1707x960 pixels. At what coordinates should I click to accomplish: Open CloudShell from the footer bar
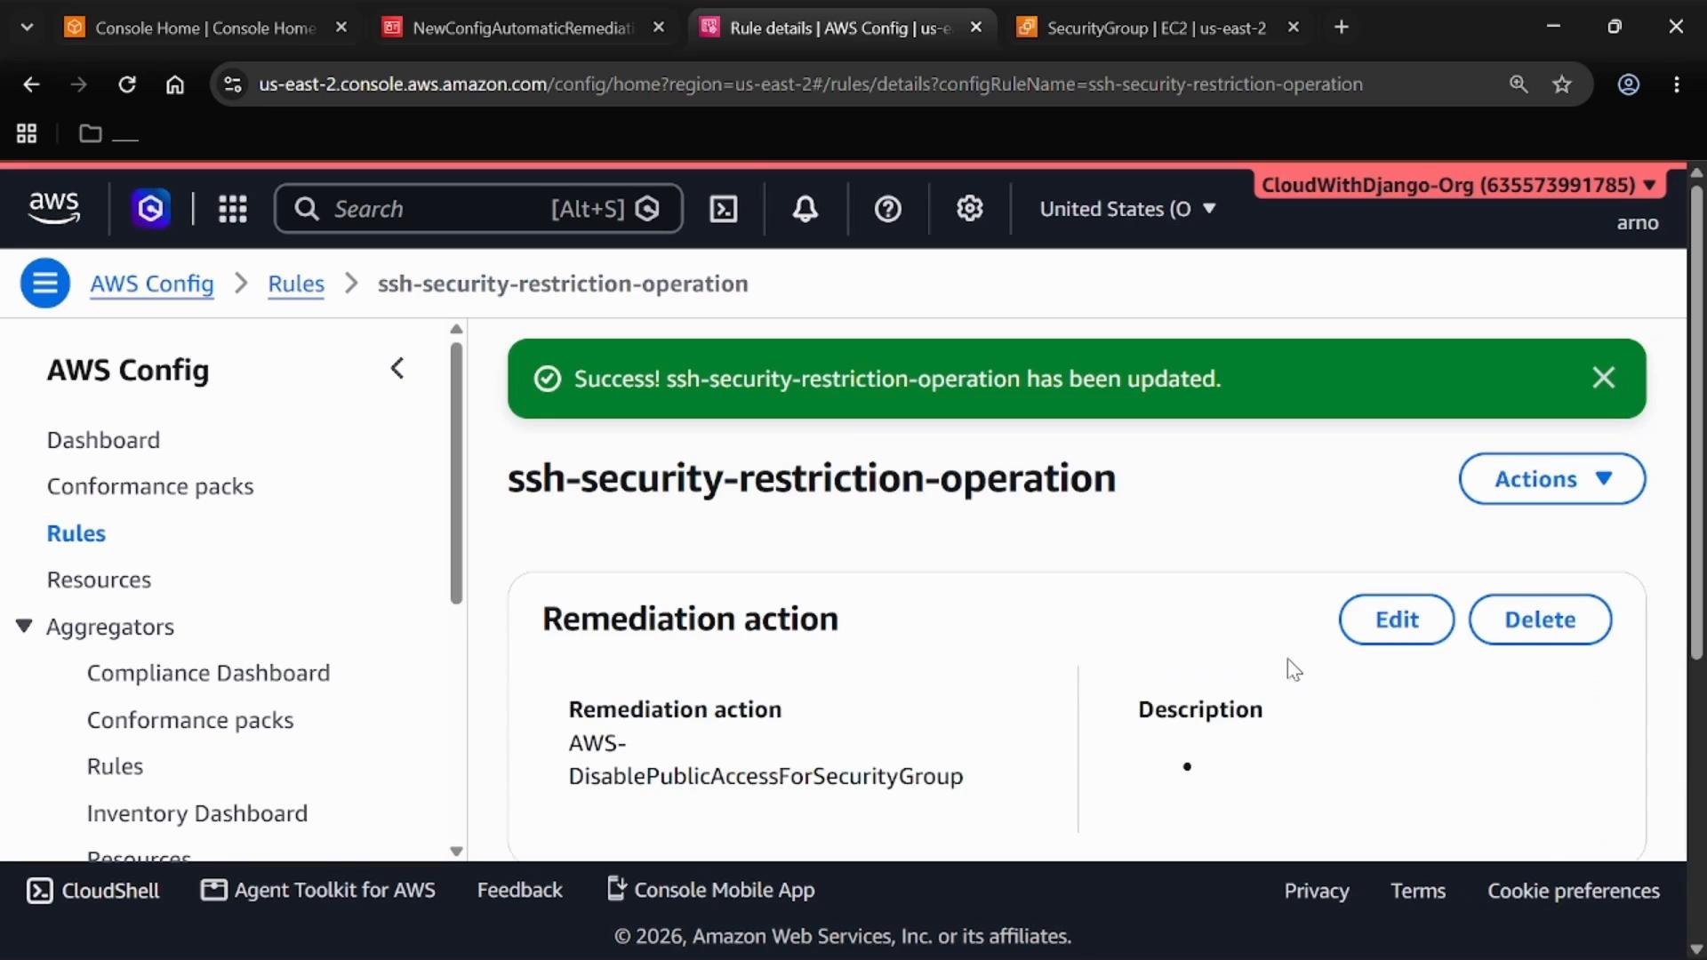(x=93, y=891)
